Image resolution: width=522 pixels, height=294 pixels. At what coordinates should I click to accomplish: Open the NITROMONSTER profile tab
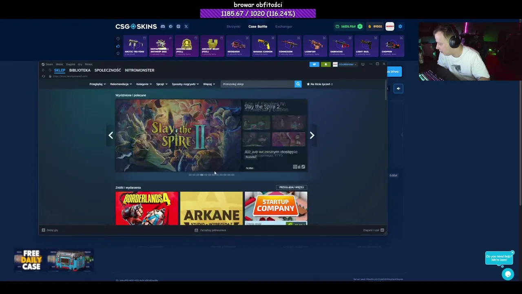139,70
